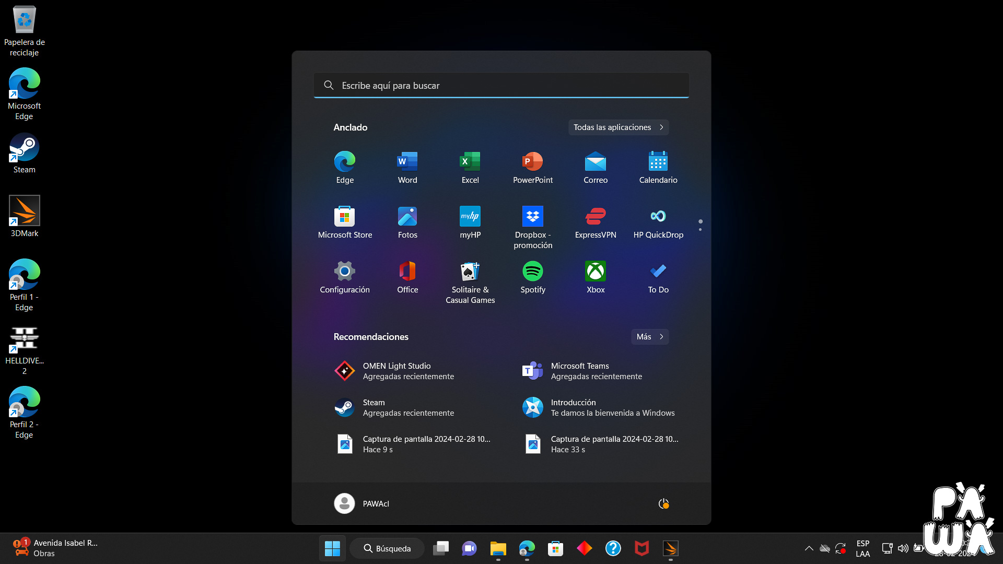Open Búsqueda search on the taskbar

pyautogui.click(x=387, y=548)
